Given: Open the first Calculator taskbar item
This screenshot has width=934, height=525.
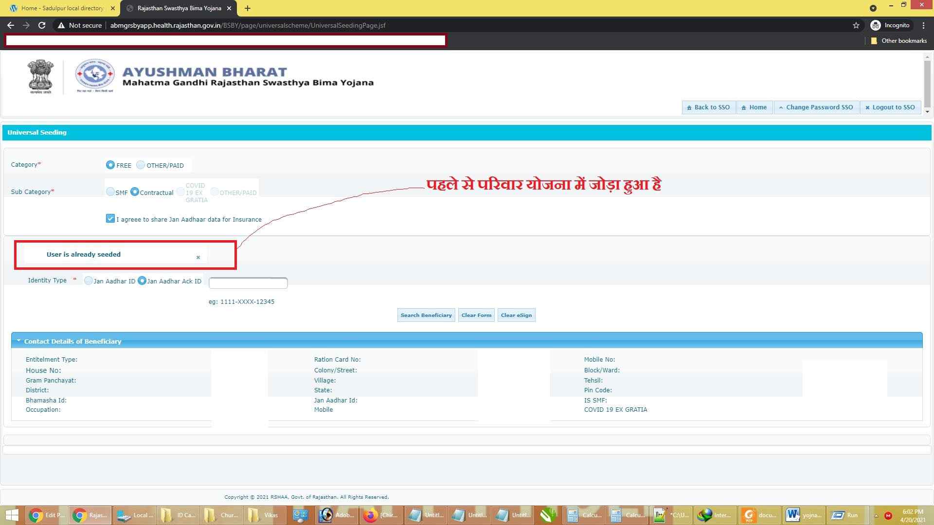Looking at the screenshot, I should (x=584, y=515).
